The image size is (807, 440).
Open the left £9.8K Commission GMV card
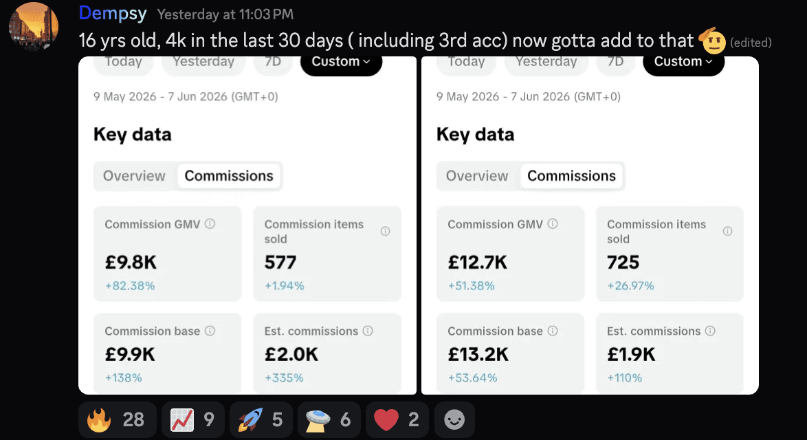(168, 254)
